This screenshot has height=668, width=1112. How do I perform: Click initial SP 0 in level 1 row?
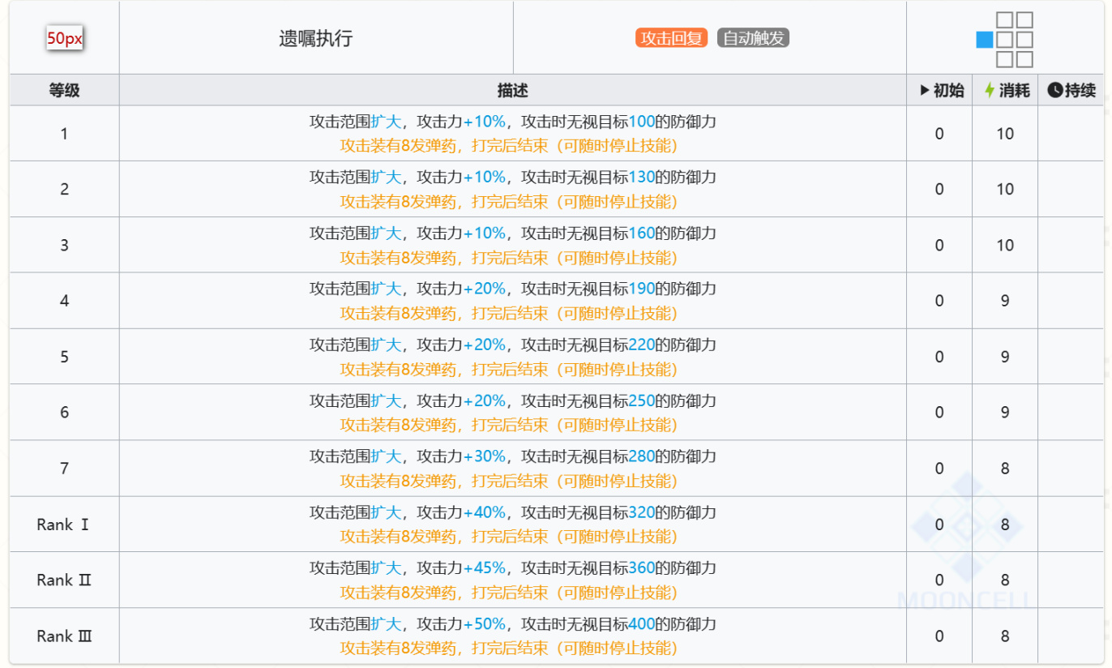(939, 134)
